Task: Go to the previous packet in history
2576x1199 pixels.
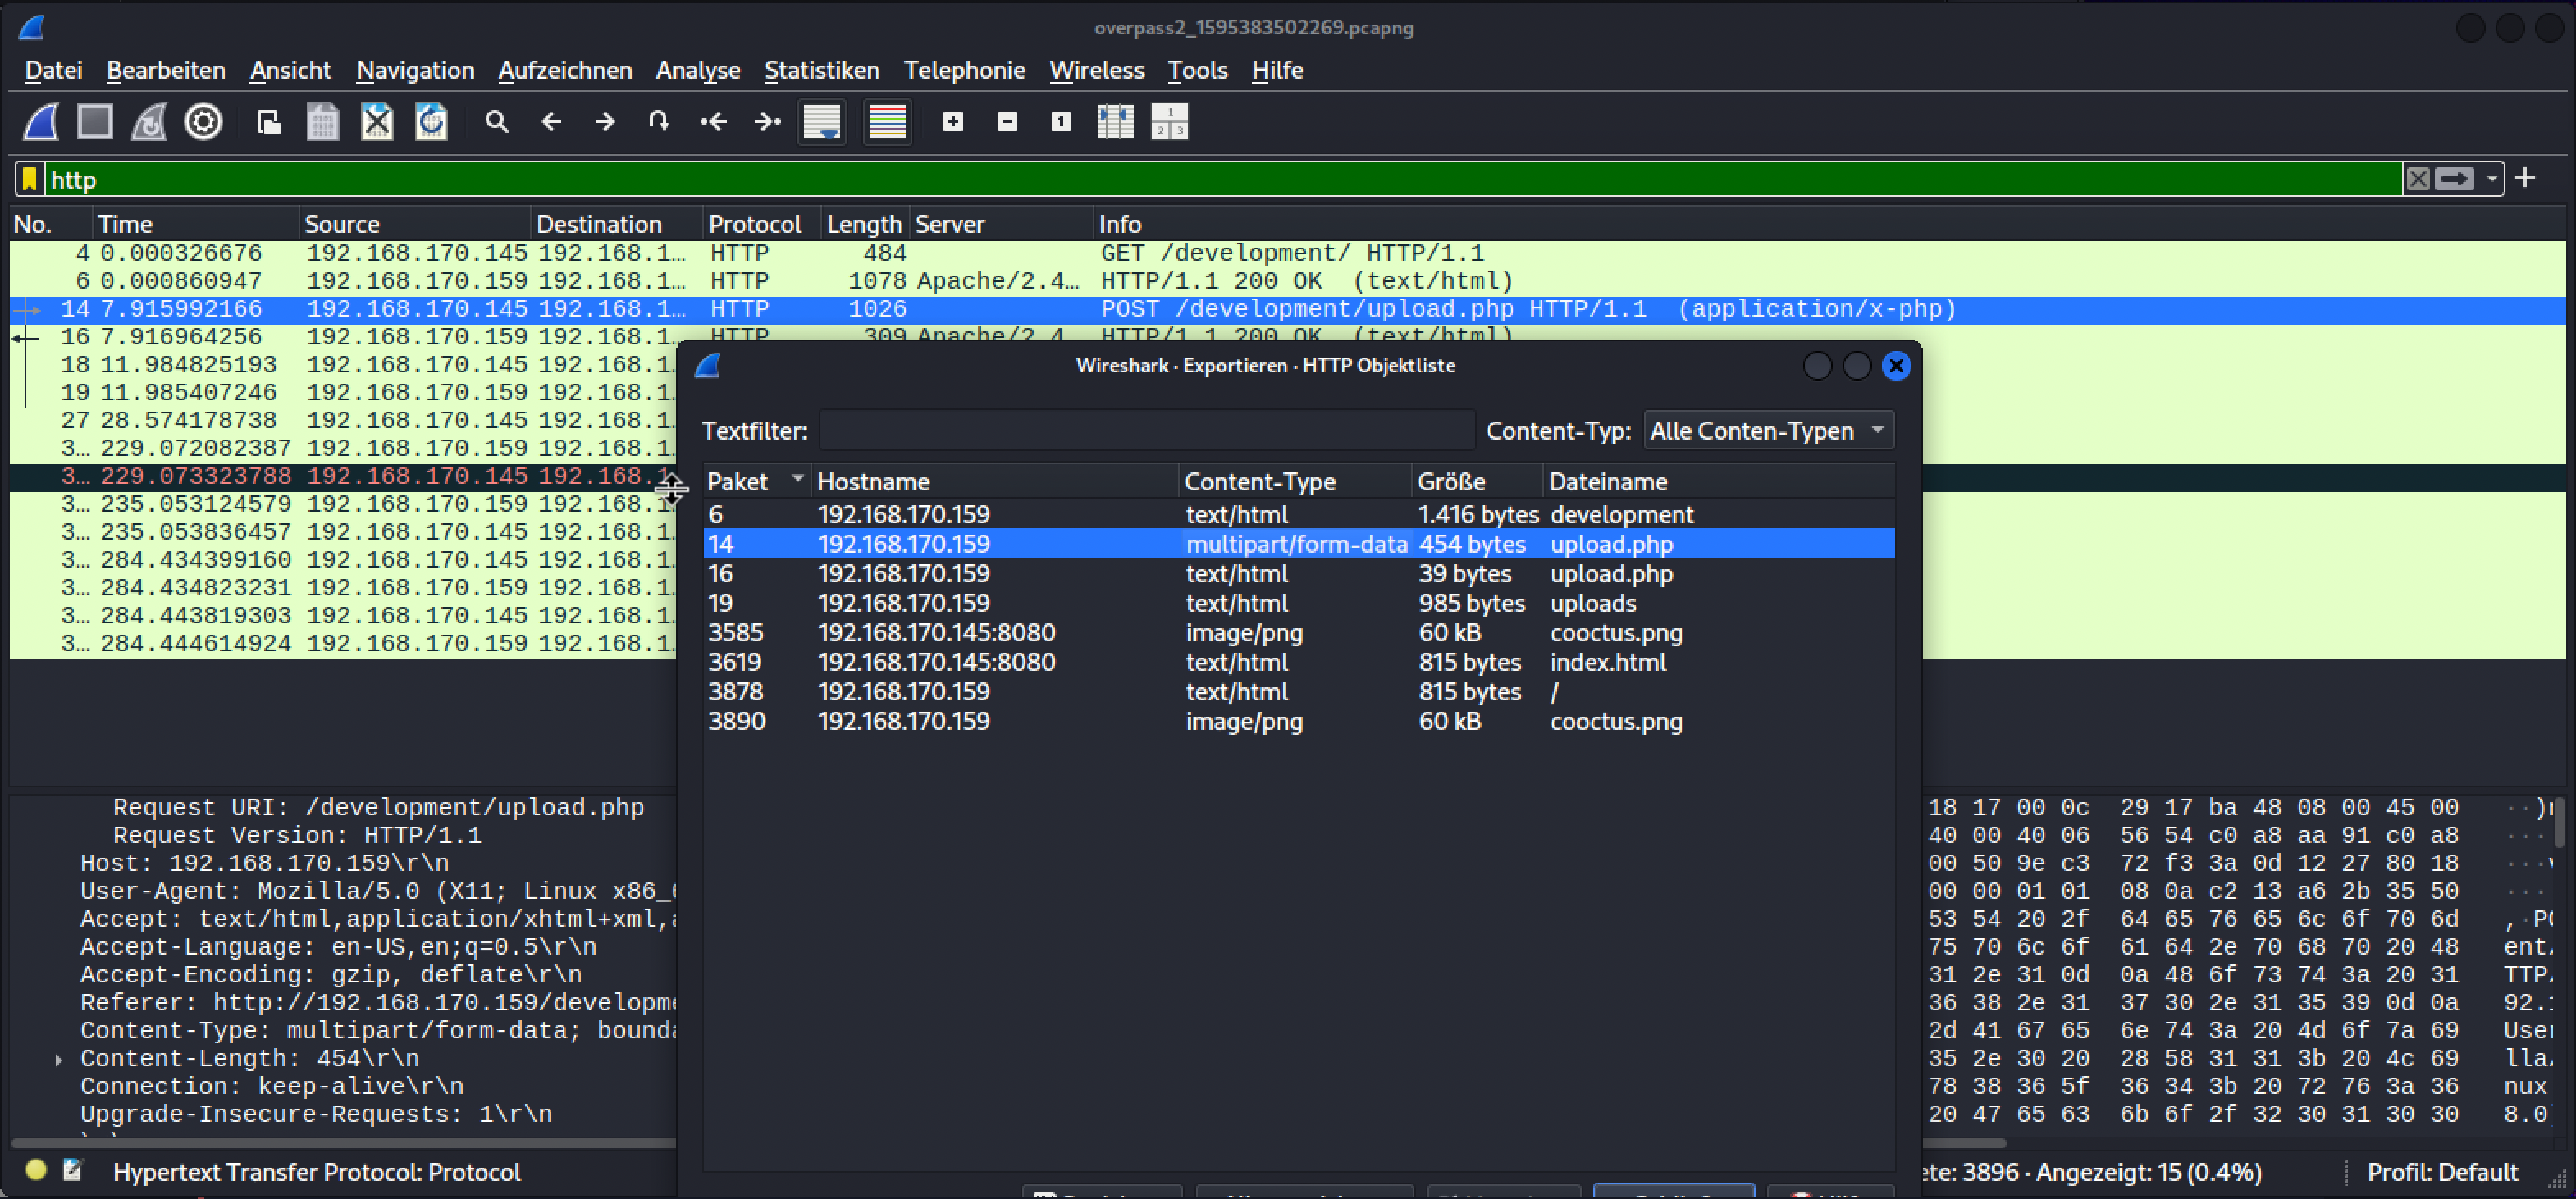Action: click(x=551, y=122)
